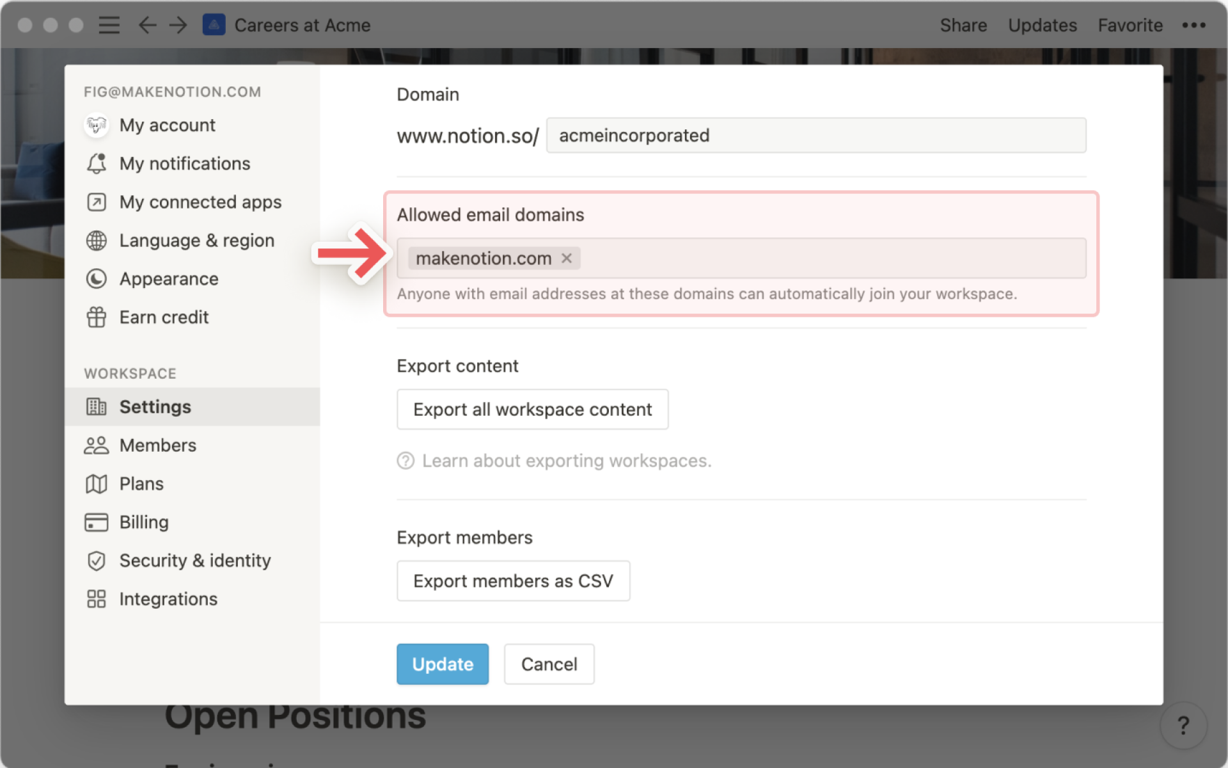Image resolution: width=1228 pixels, height=768 pixels.
Task: Toggle Settings workspace option
Action: click(x=155, y=406)
